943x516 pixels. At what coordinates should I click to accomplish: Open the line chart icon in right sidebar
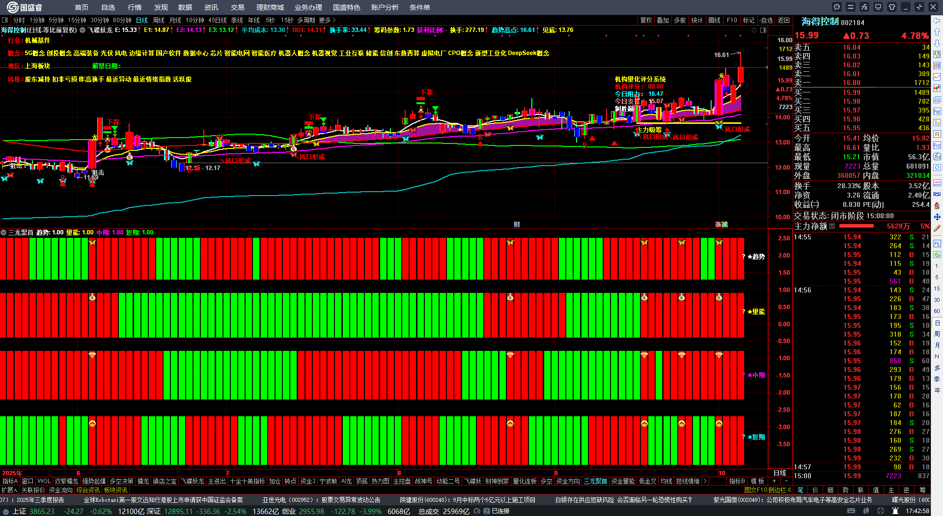click(937, 77)
